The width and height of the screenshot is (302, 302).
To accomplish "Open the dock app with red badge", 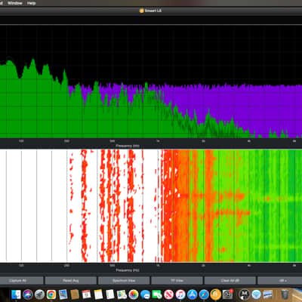I will click(228, 294).
